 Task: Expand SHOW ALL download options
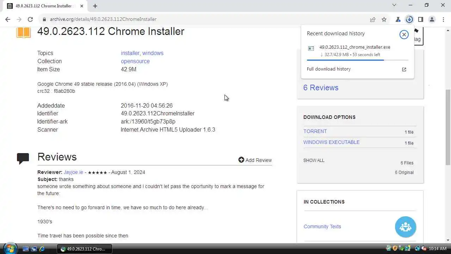coord(314,160)
